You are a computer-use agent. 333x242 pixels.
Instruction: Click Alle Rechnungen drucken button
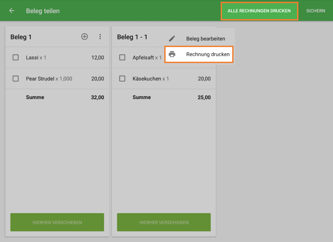point(259,11)
